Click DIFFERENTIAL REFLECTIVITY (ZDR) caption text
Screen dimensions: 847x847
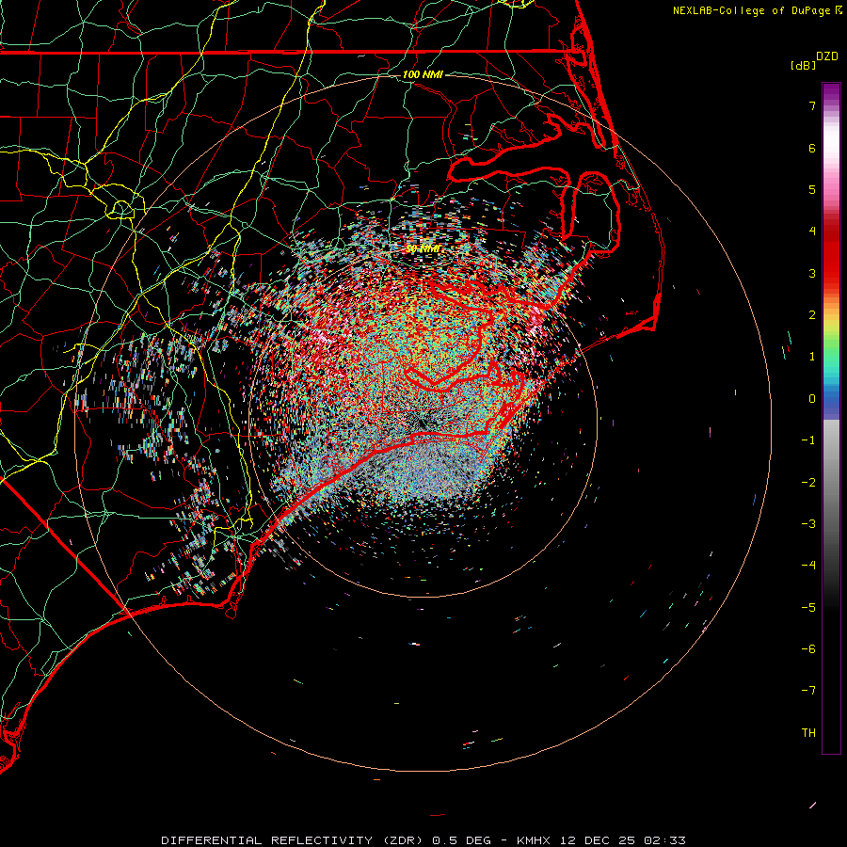[x=295, y=840]
